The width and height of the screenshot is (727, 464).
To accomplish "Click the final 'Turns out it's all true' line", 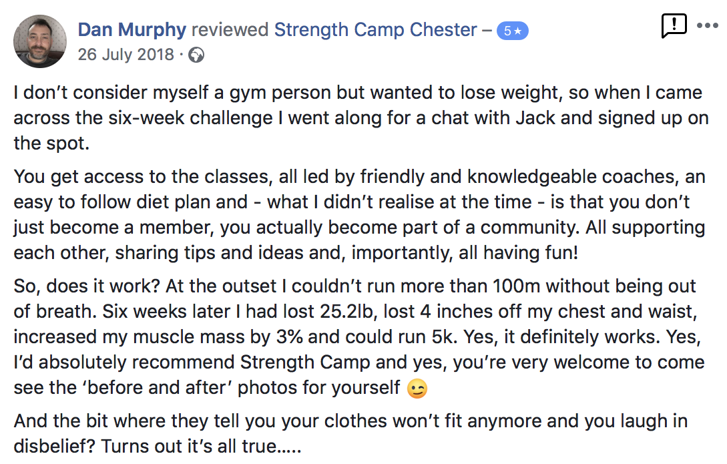I will [202, 447].
